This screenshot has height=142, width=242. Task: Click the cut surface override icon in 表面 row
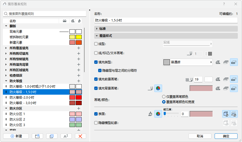point(234,114)
